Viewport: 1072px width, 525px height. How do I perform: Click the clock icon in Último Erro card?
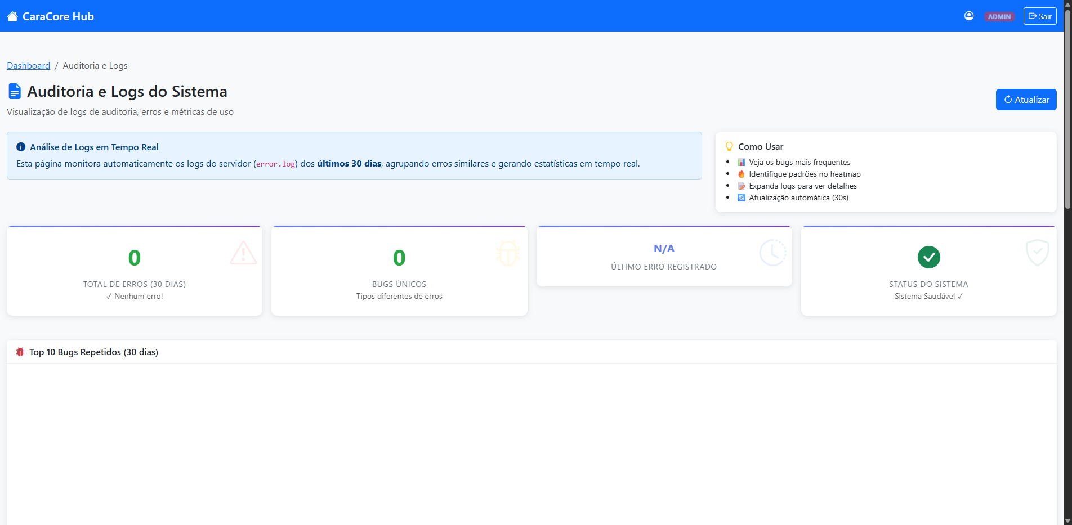coord(772,253)
